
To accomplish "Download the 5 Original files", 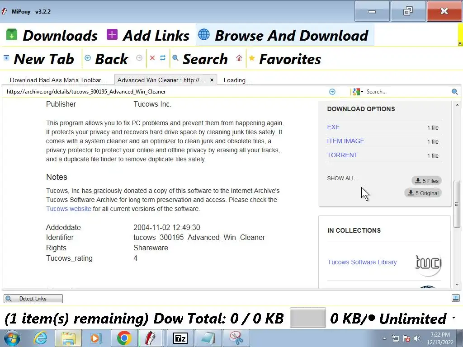I will click(423, 193).
